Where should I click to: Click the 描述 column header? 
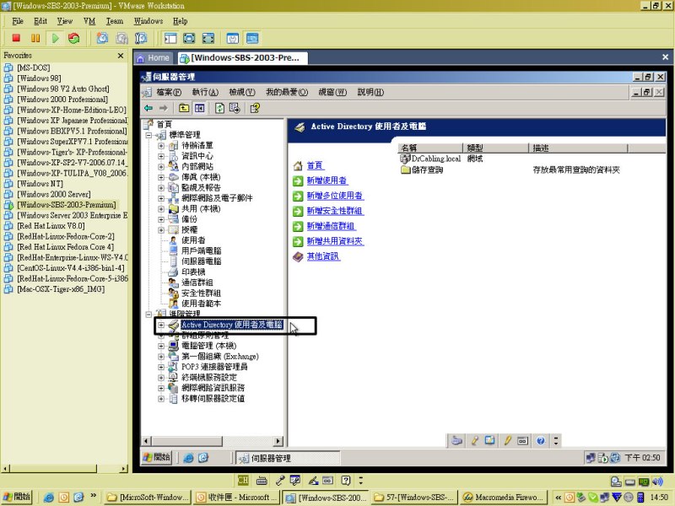click(578, 148)
